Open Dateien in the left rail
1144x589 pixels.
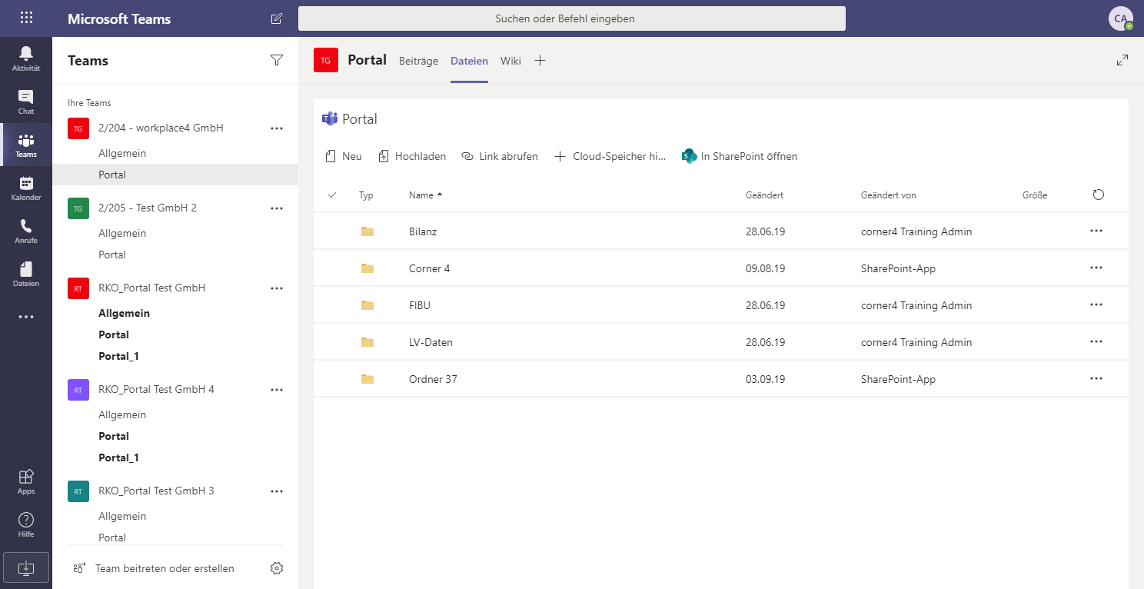tap(26, 274)
